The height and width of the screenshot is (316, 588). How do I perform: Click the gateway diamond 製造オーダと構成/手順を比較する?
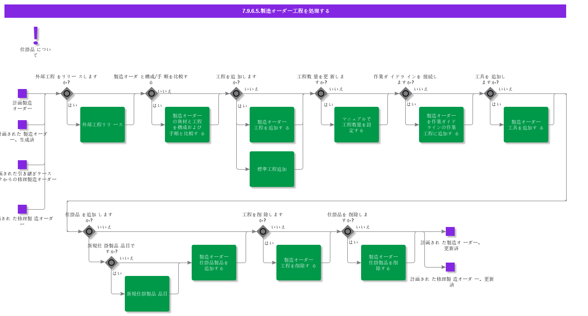pos(152,93)
